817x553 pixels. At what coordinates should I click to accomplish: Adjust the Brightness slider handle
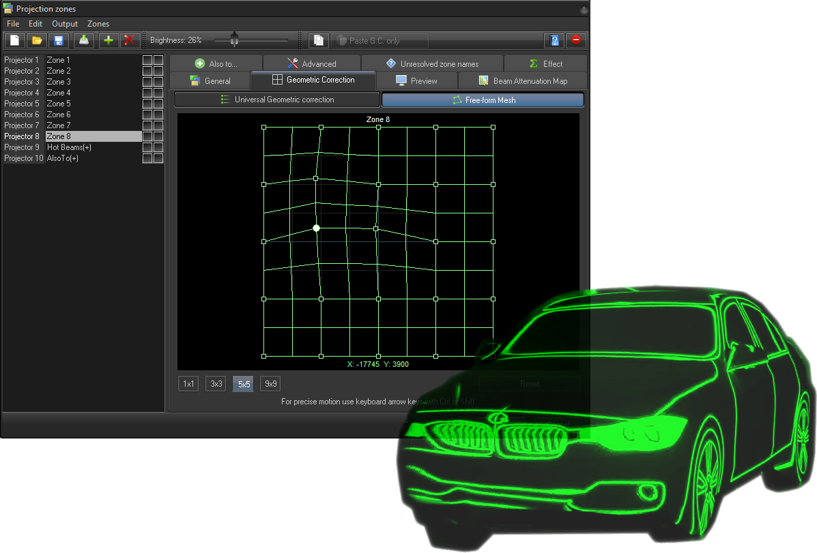pyautogui.click(x=235, y=40)
